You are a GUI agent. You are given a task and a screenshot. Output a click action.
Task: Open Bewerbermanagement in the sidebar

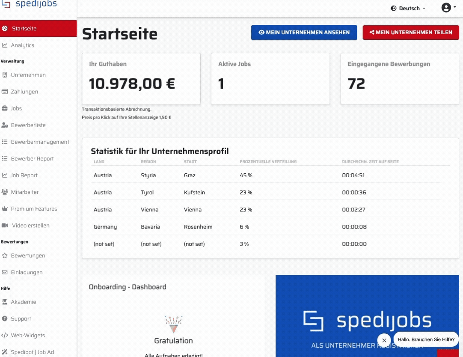[x=40, y=142]
